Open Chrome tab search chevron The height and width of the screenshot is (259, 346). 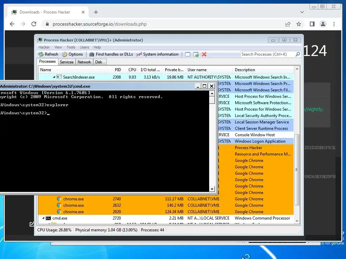pos(302,12)
